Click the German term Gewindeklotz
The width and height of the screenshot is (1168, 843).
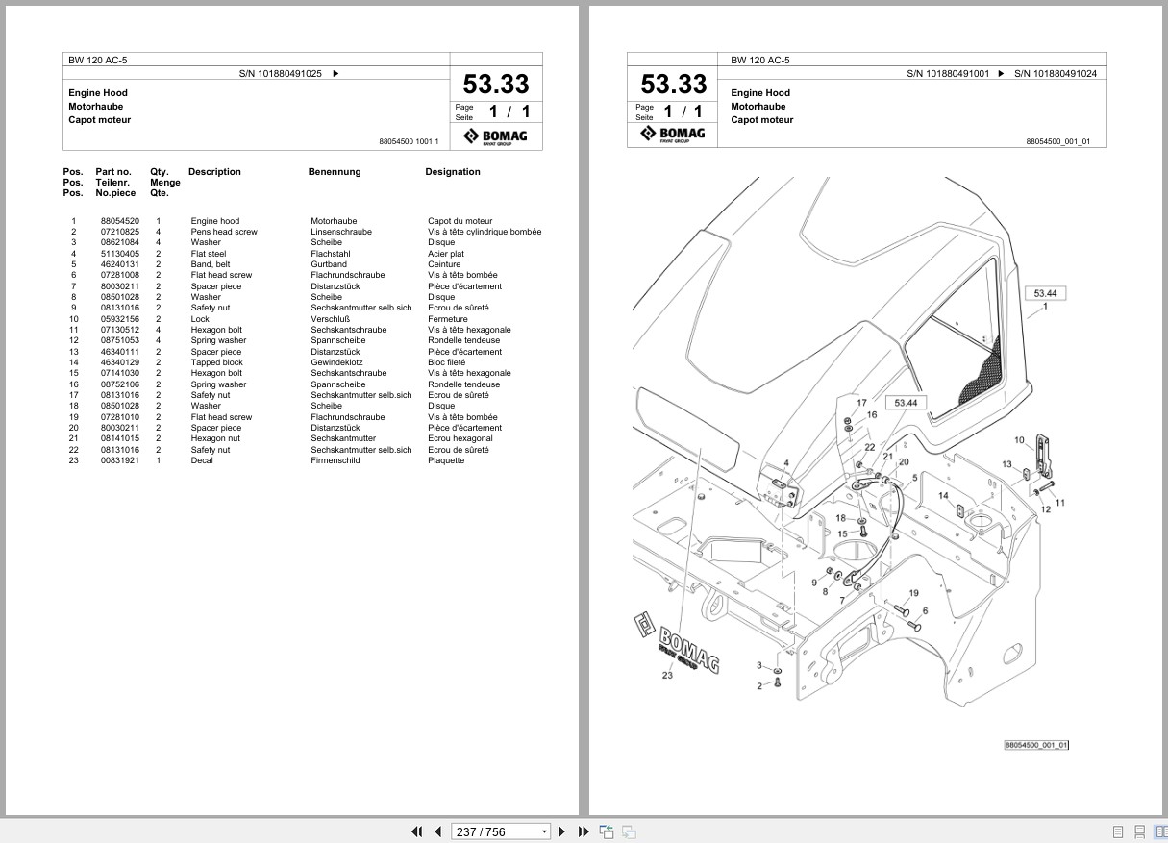coord(336,362)
